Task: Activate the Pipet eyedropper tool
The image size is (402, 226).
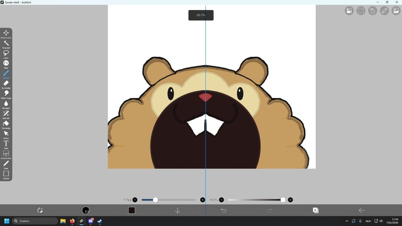Action: pos(6,164)
